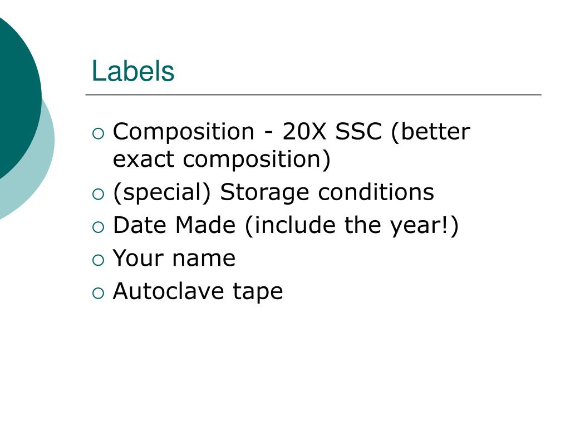Click the bullet marker before "Date Made"
570x427 pixels.
[98, 227]
